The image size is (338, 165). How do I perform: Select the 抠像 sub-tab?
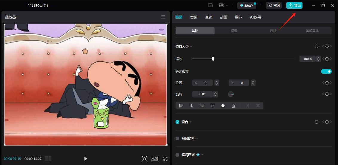[x=234, y=31]
